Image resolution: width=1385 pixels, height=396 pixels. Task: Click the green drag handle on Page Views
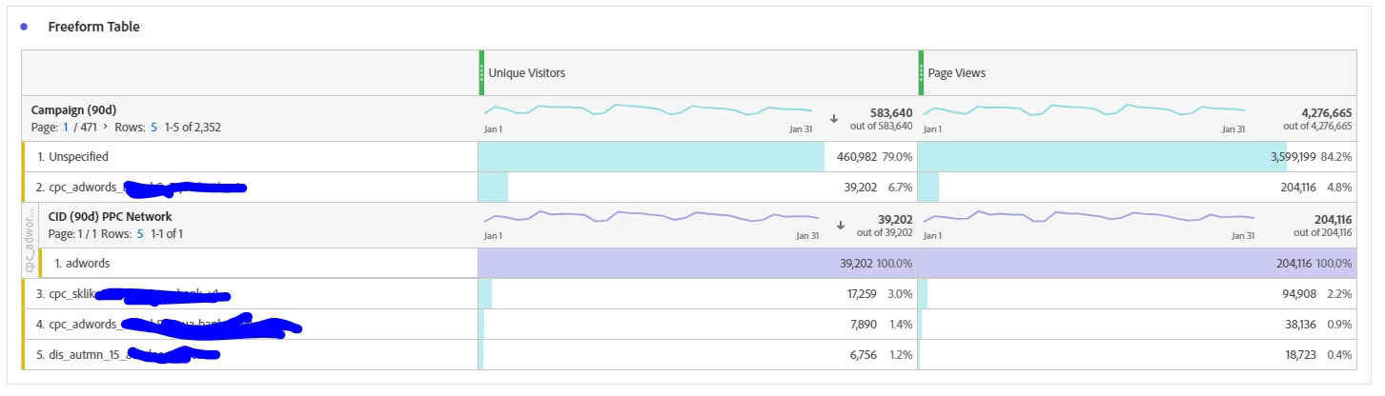pyautogui.click(x=922, y=72)
